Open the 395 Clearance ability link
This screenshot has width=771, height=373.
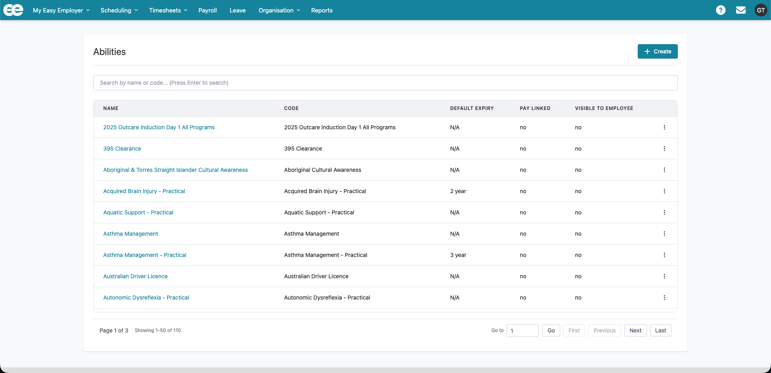(x=122, y=149)
